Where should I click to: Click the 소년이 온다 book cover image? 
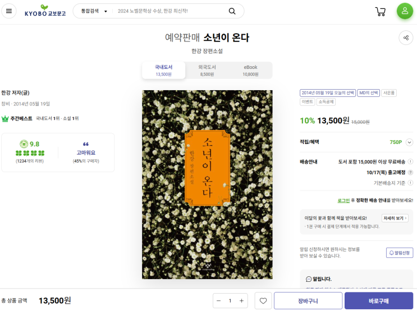[x=207, y=184]
